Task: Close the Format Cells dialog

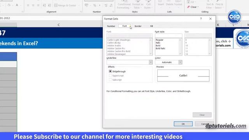Action: [x=210, y=19]
